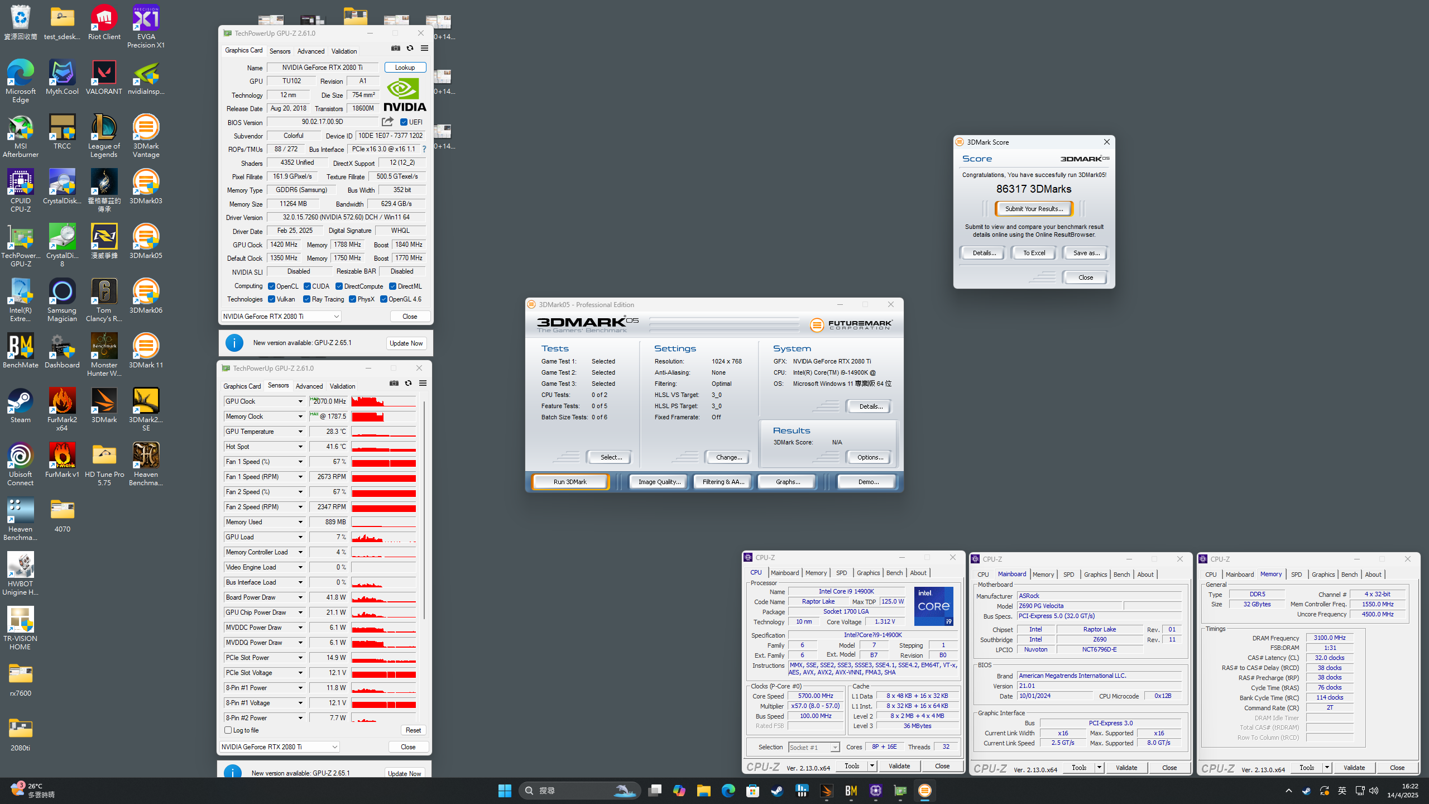
Task: Open Steam desktop shortcut
Action: tap(21, 405)
